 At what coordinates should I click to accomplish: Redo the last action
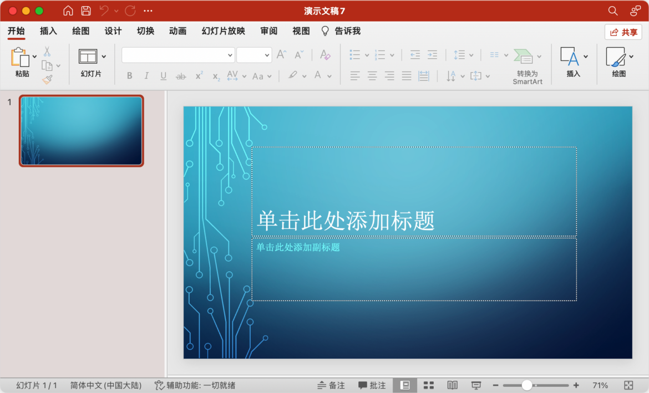[x=130, y=11]
